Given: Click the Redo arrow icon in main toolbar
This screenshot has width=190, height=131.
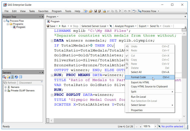Looking at the screenshot, I should click(129, 11).
